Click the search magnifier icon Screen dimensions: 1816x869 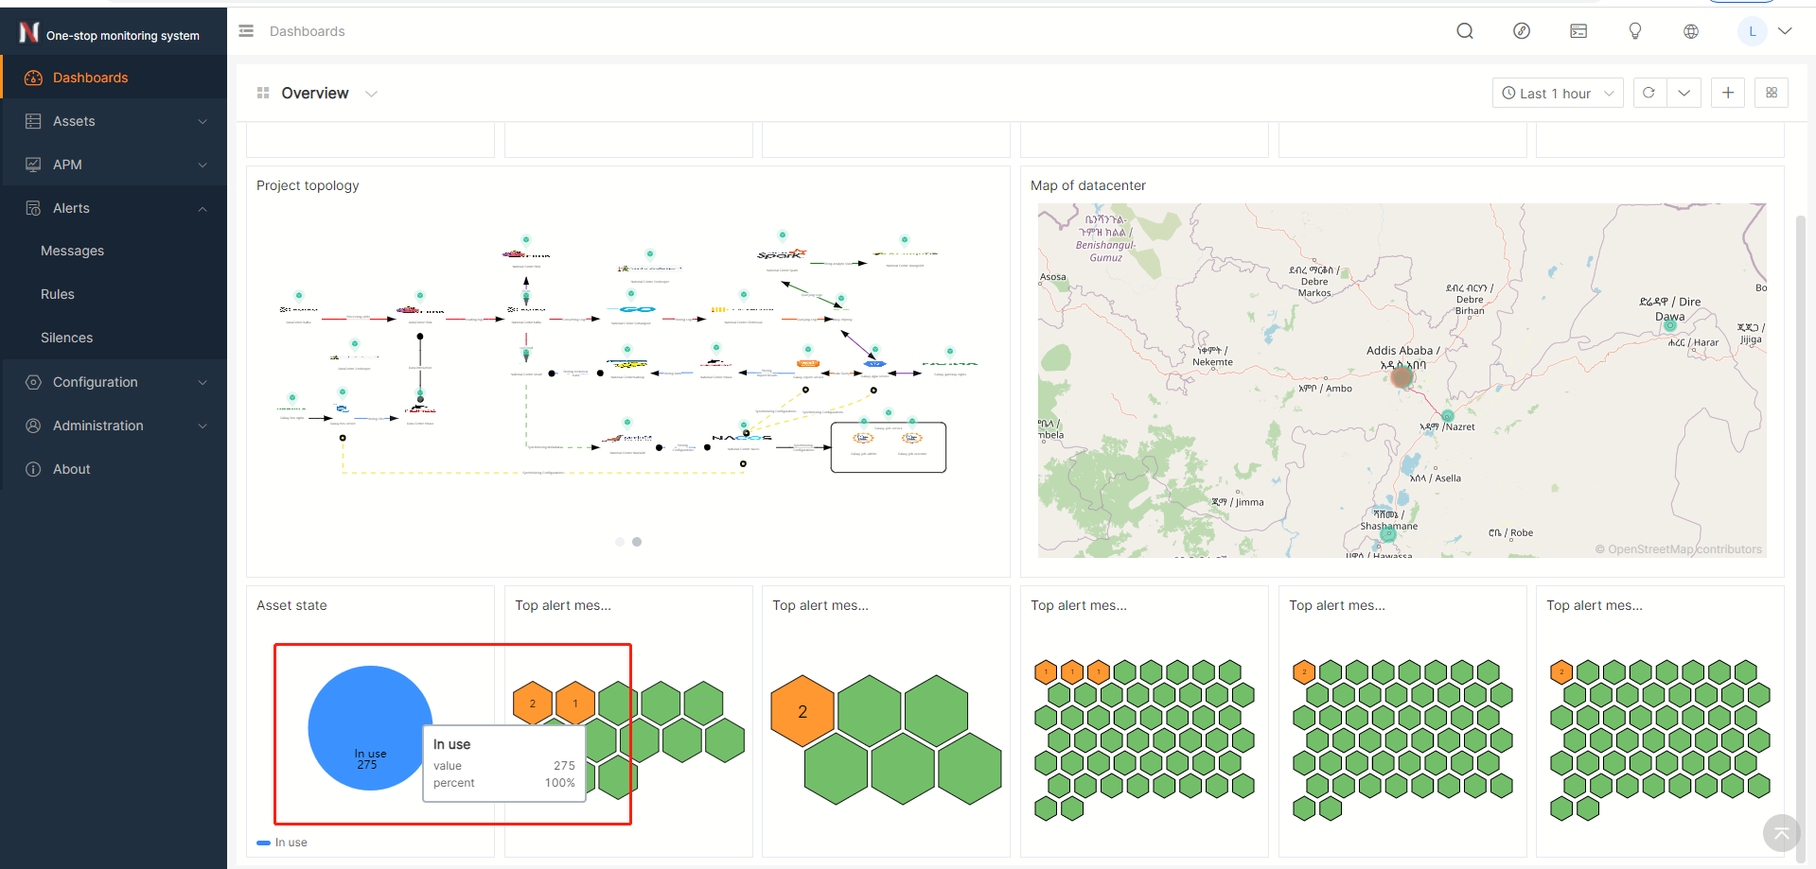click(1464, 31)
